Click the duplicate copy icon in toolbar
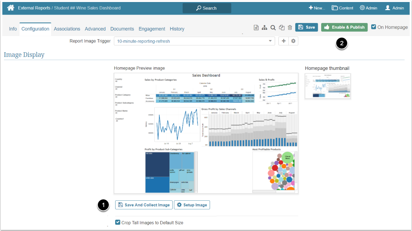This screenshot has width=412, height=231. 282,28
